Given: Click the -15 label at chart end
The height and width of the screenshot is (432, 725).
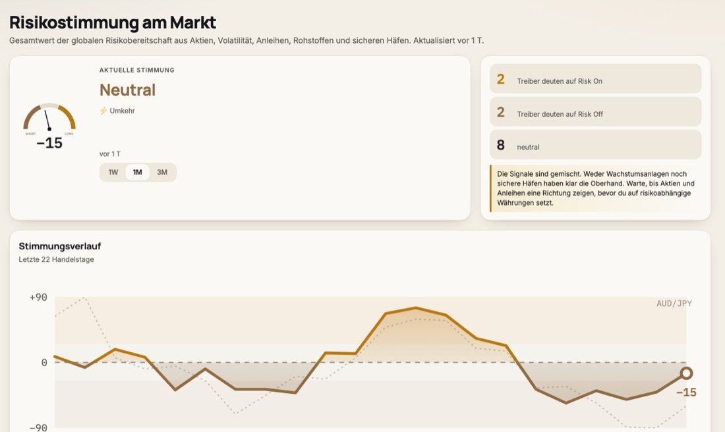Looking at the screenshot, I should point(686,392).
